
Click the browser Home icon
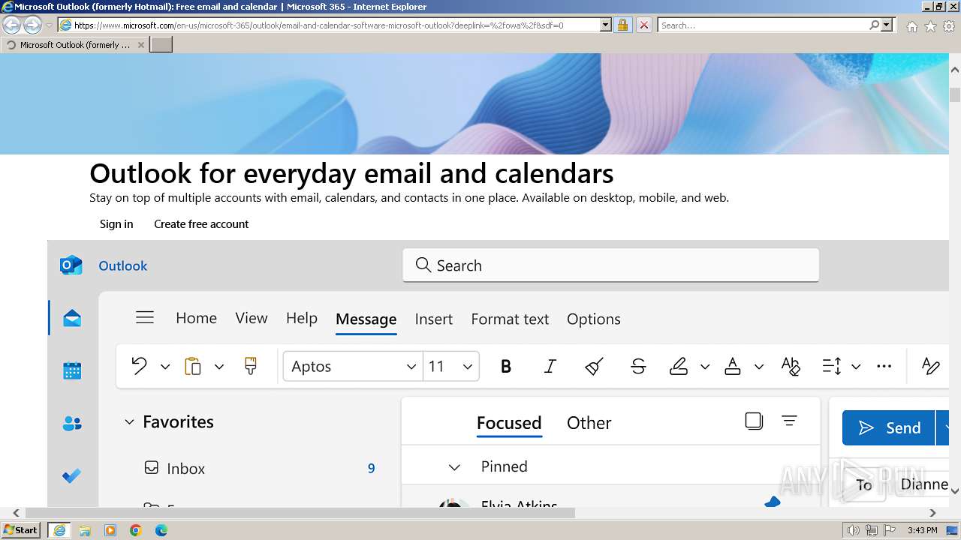[911, 25]
